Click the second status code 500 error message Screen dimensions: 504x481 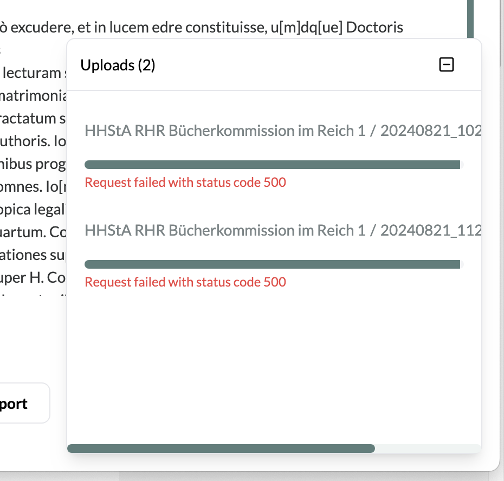[x=185, y=282]
